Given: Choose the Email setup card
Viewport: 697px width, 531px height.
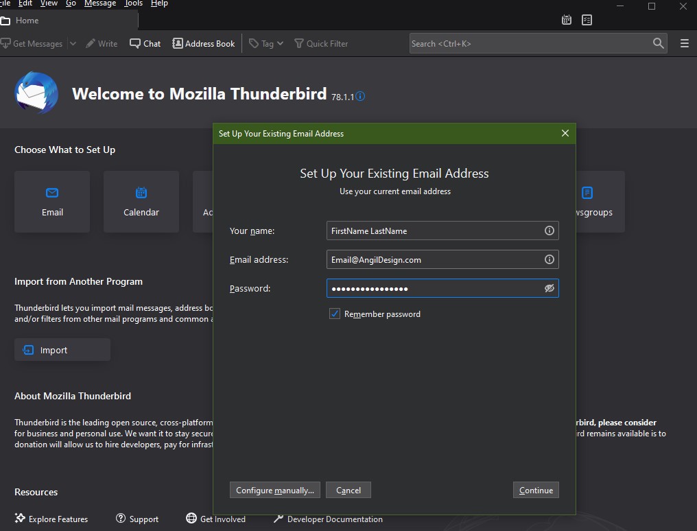Looking at the screenshot, I should pyautogui.click(x=52, y=202).
